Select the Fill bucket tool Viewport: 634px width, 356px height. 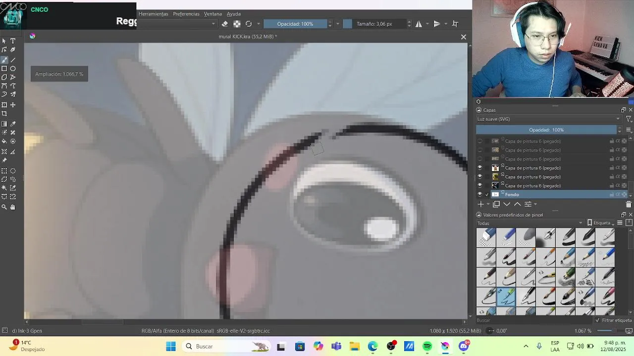4,141
